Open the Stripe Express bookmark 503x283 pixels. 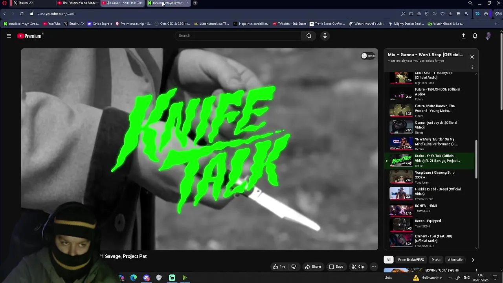(x=100, y=24)
